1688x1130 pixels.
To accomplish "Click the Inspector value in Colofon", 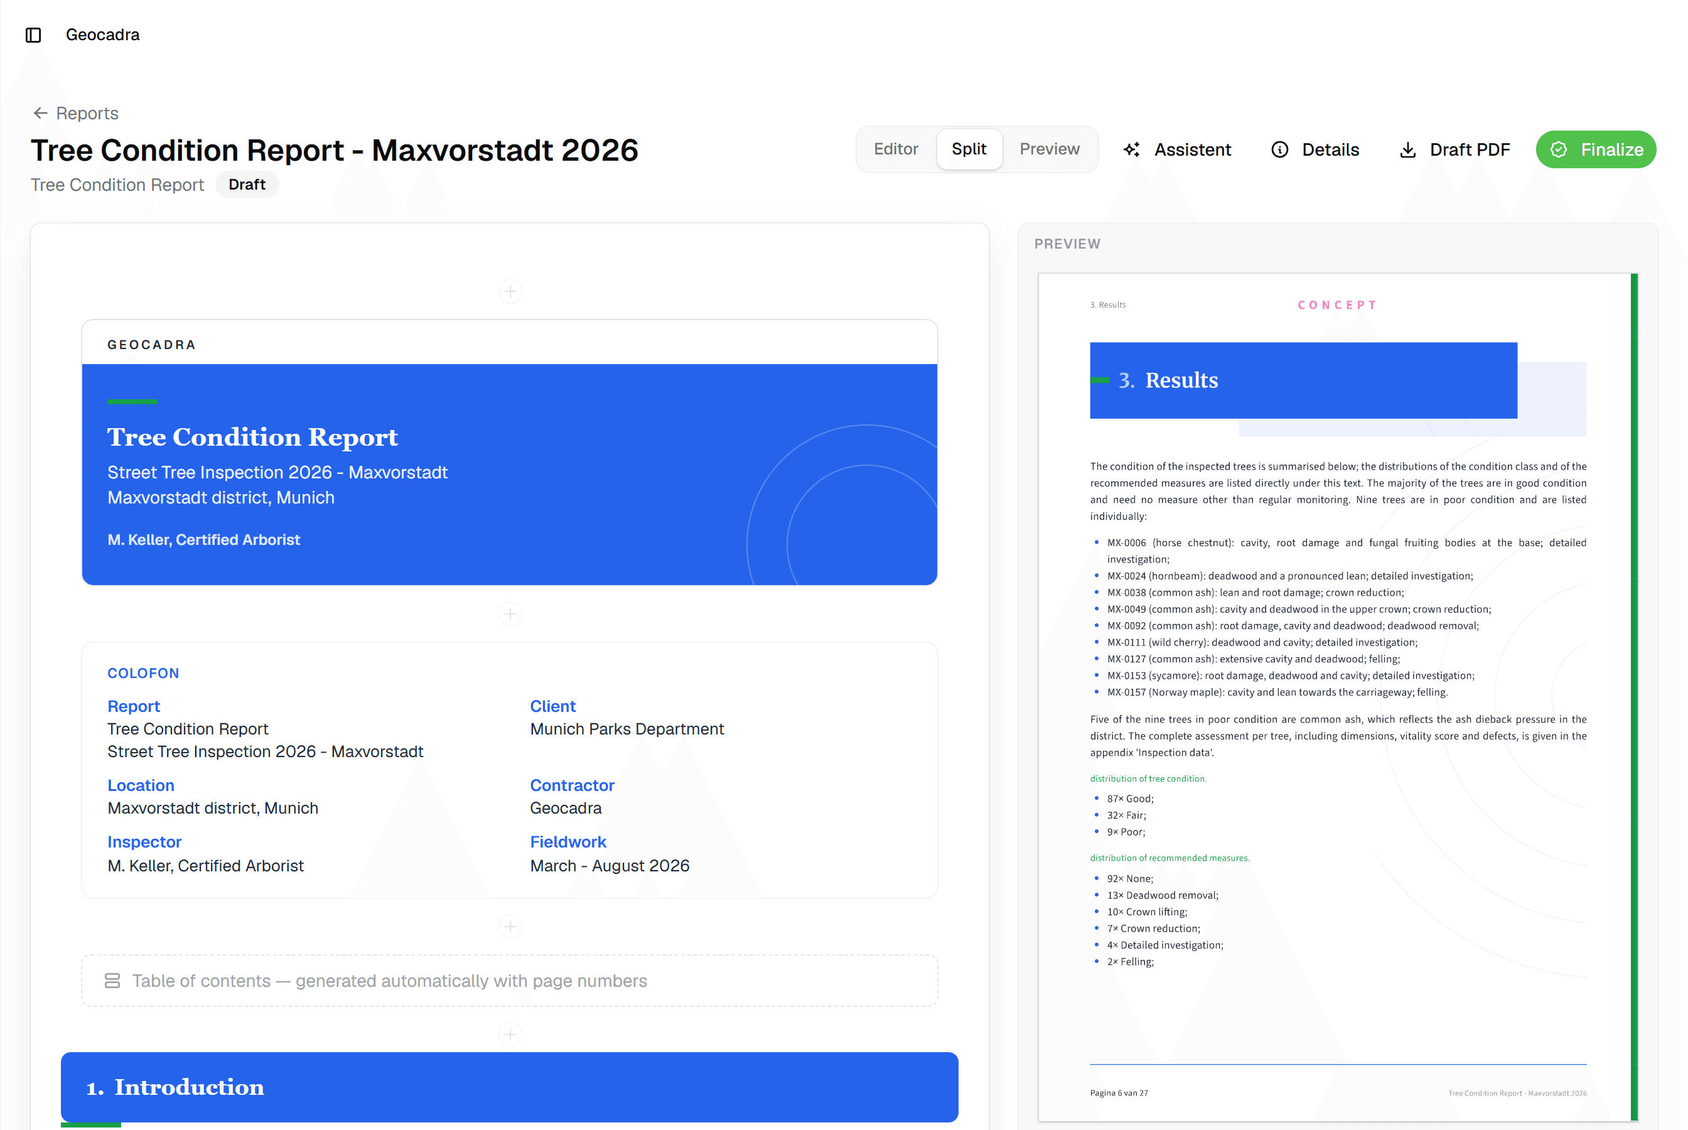I will click(x=205, y=866).
